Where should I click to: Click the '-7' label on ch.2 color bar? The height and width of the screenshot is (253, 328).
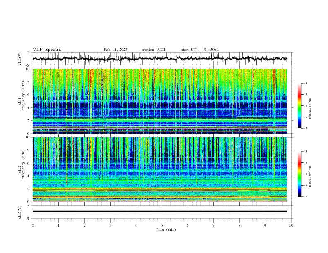tap(305, 196)
